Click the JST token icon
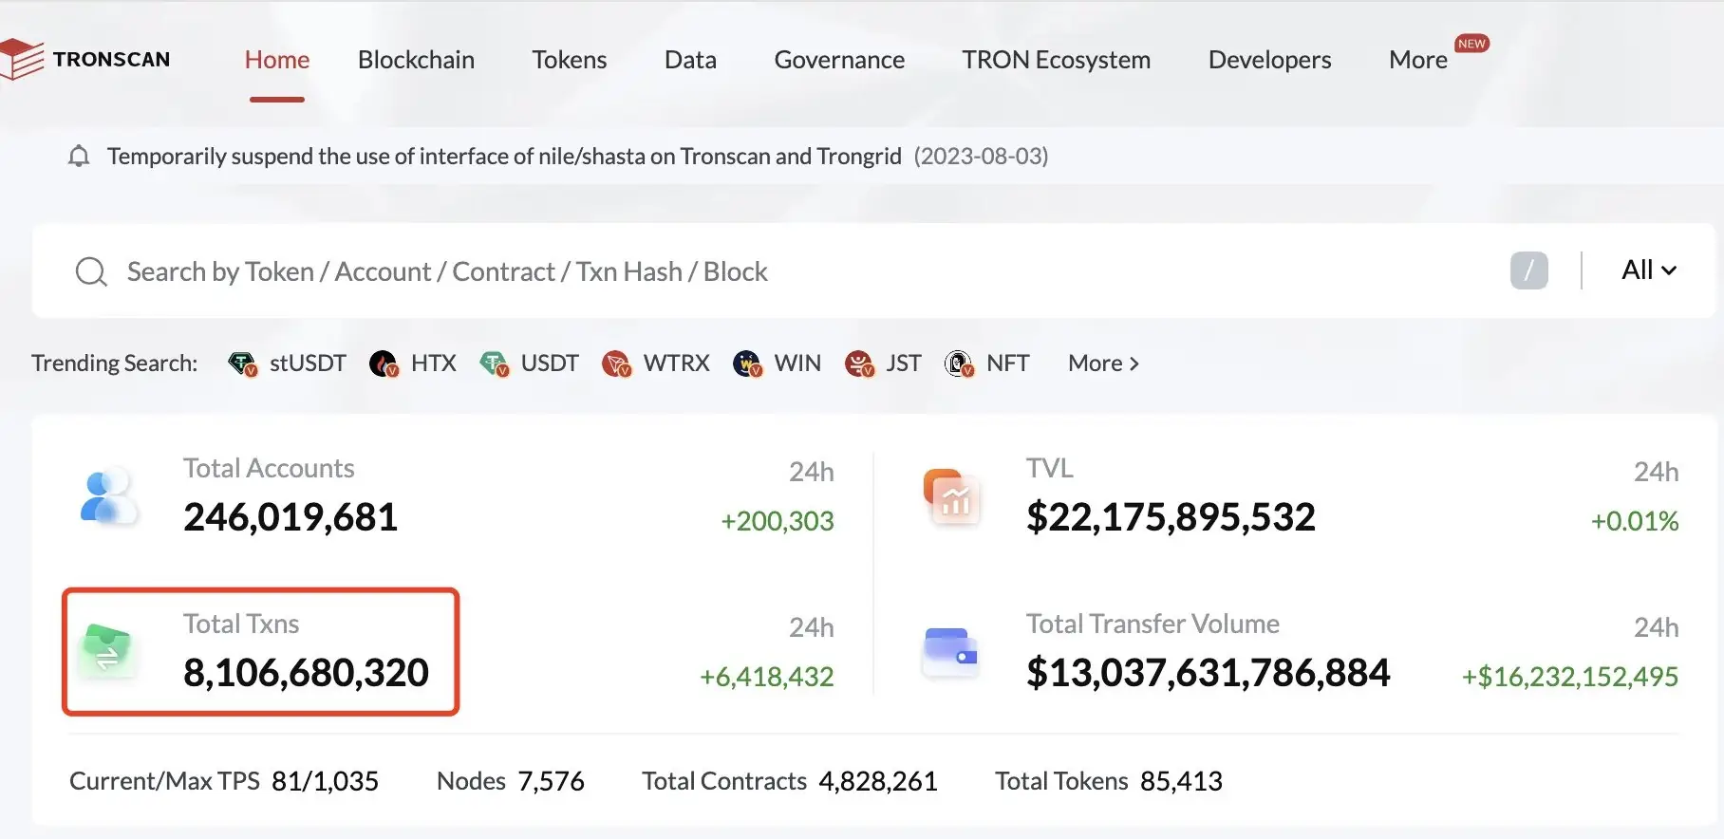Screen dimensions: 1724x839 point(860,364)
